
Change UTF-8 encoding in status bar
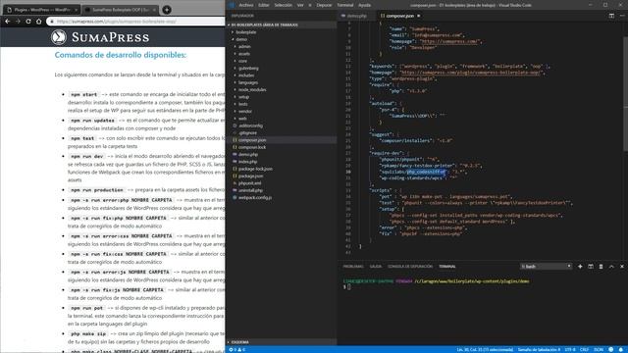[570, 349]
